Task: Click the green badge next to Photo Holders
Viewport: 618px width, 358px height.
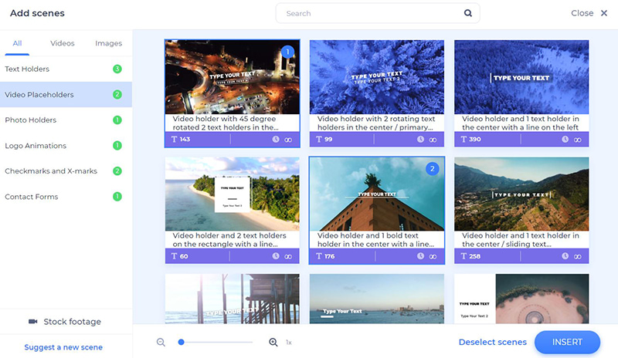Action: [117, 120]
